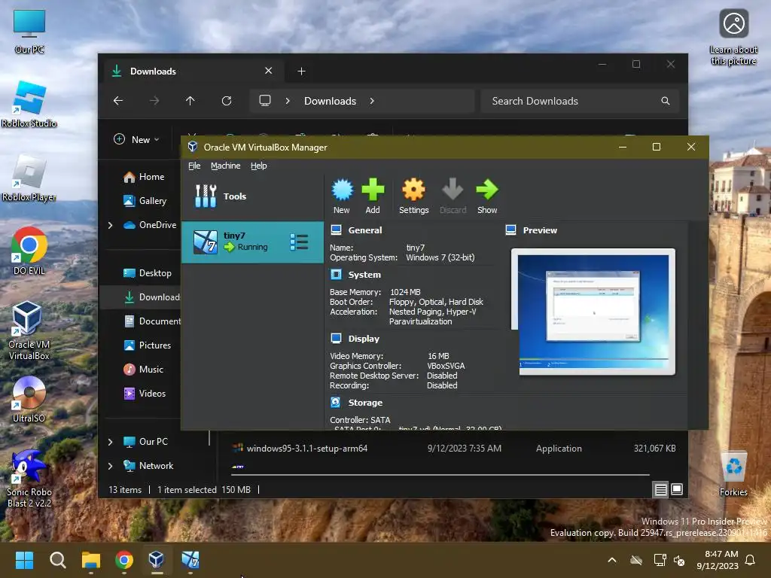This screenshot has height=578, width=771.
Task: Show hidden system tray icons
Action: pyautogui.click(x=612, y=560)
